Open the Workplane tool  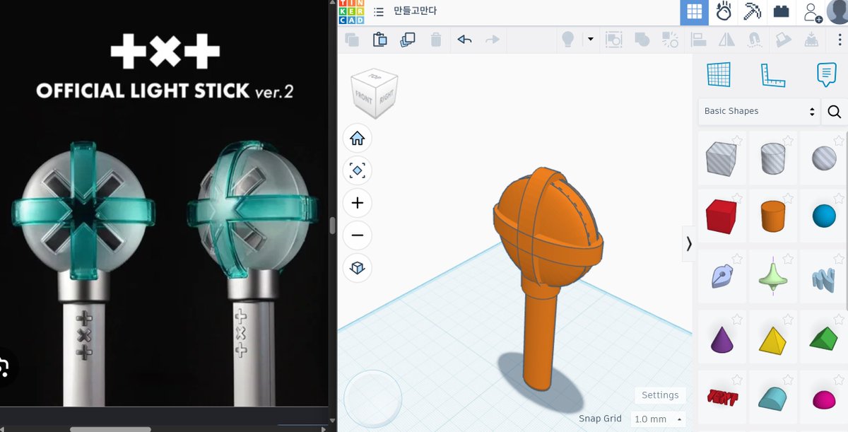point(719,74)
